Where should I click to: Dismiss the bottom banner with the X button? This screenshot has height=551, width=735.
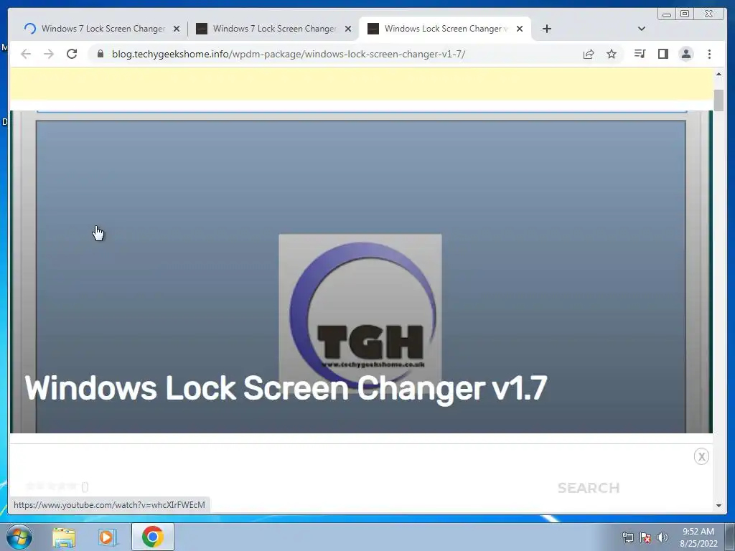coord(701,456)
